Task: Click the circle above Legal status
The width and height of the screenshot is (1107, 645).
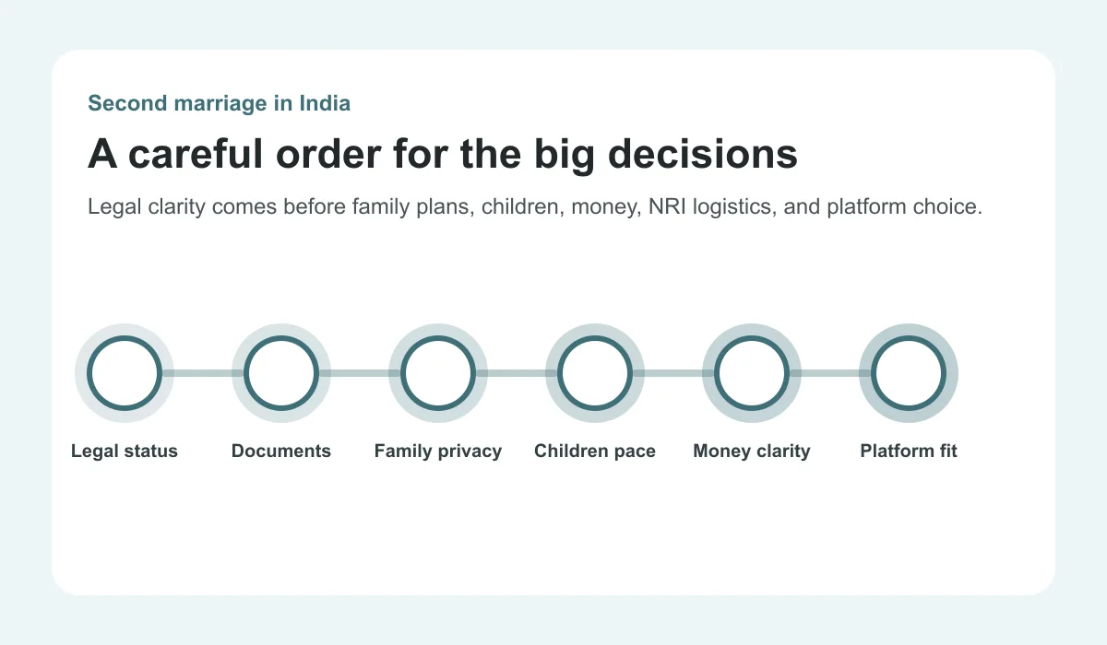Action: tap(125, 373)
